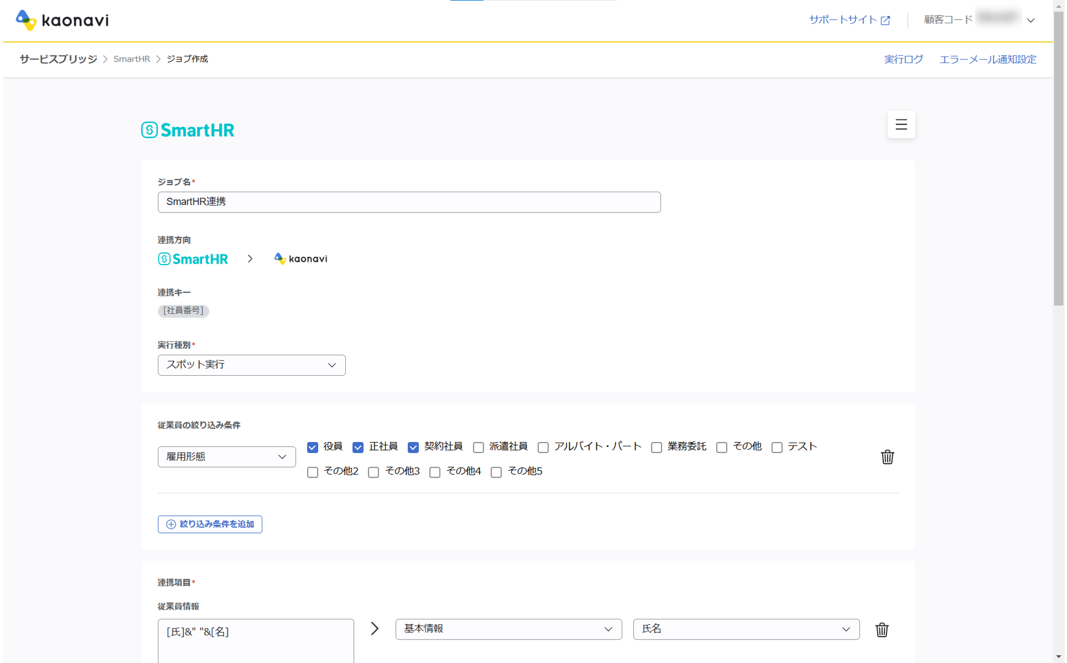Click the large SmartHR title logo

click(x=188, y=130)
